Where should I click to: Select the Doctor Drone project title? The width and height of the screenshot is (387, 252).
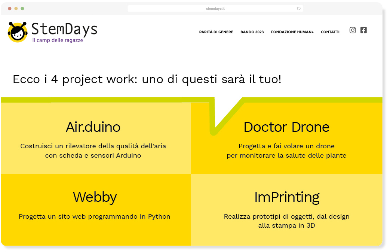click(286, 127)
